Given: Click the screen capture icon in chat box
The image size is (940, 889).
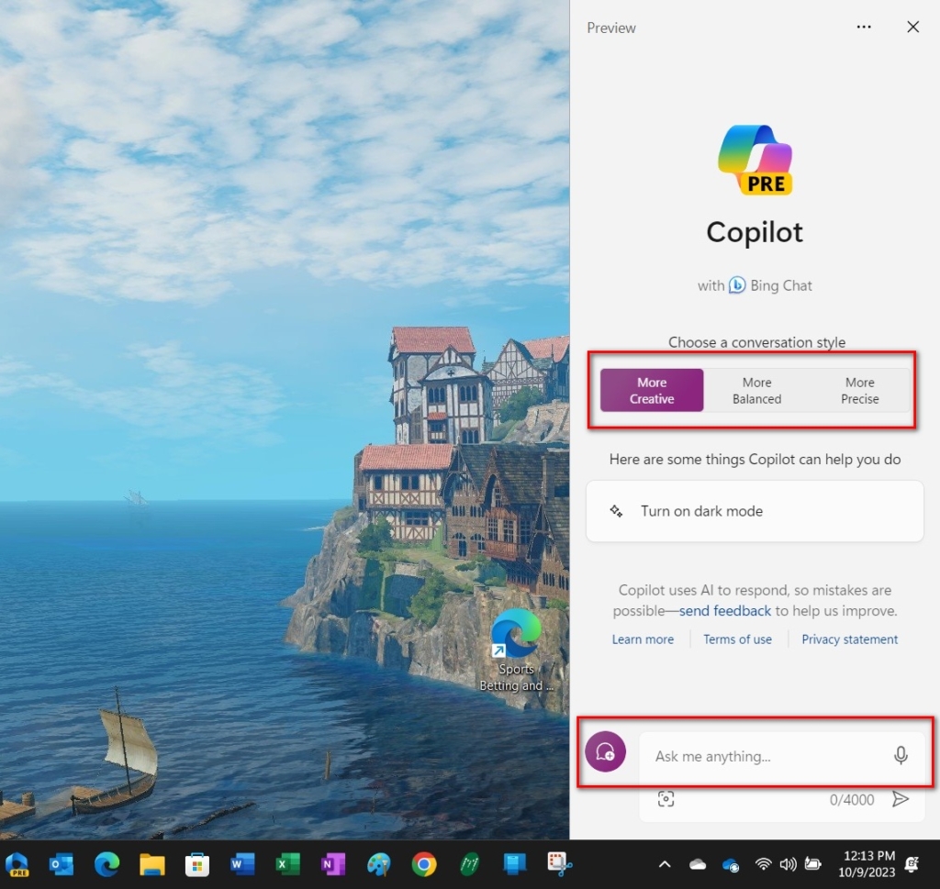Looking at the screenshot, I should [x=665, y=799].
